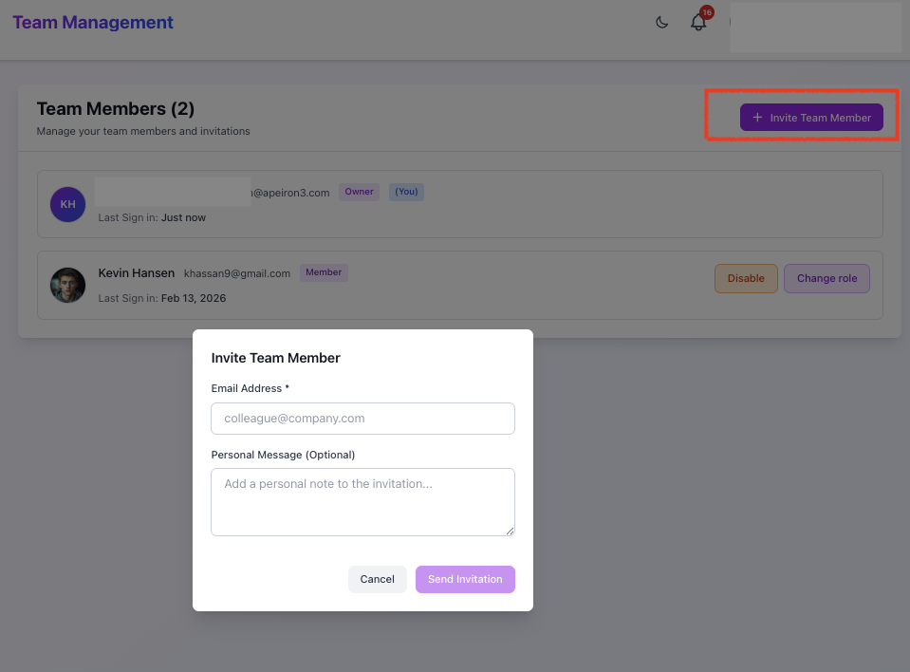Toggle dark mode with the moon icon
Screen dimensions: 910x672
tap(662, 23)
